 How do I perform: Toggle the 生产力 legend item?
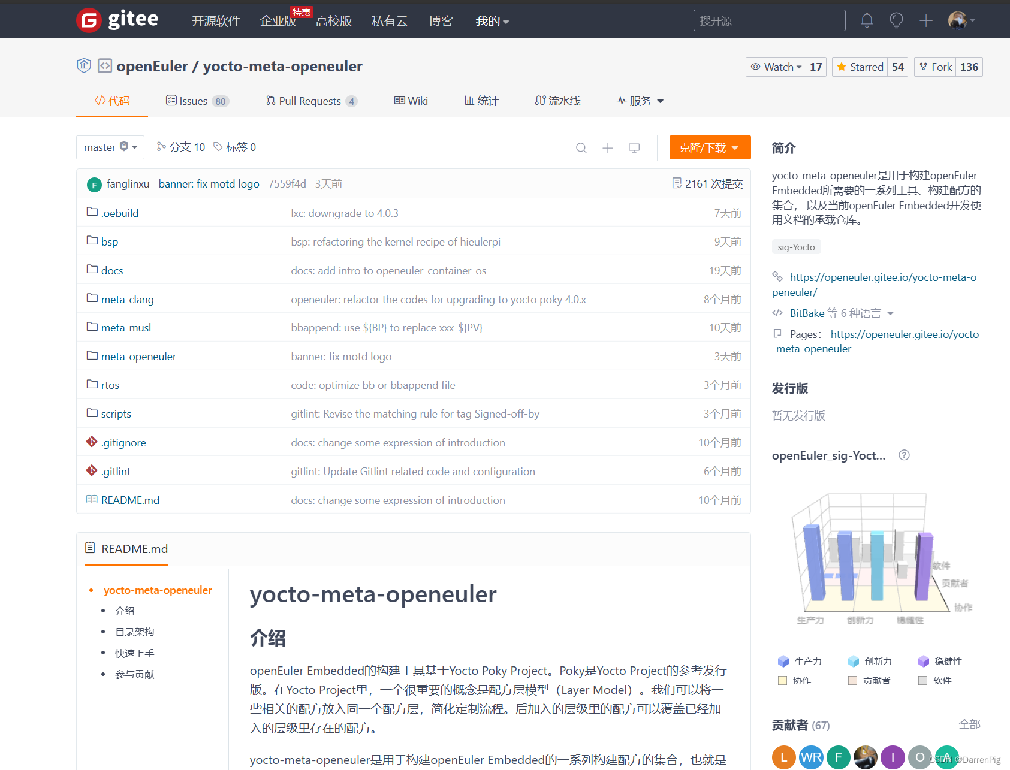click(x=800, y=661)
